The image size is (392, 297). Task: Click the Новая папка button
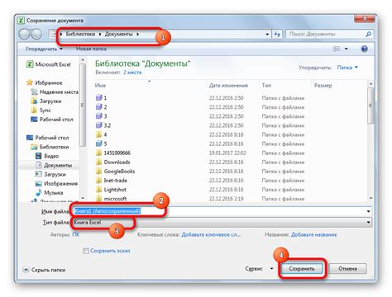pos(91,49)
